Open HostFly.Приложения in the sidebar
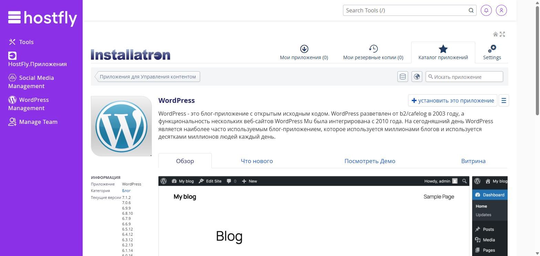540x256 pixels. pos(38,60)
